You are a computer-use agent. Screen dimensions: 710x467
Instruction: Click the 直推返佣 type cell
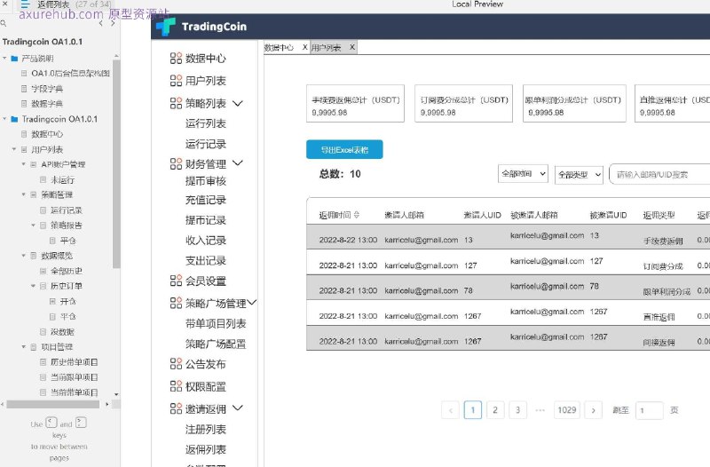659,317
